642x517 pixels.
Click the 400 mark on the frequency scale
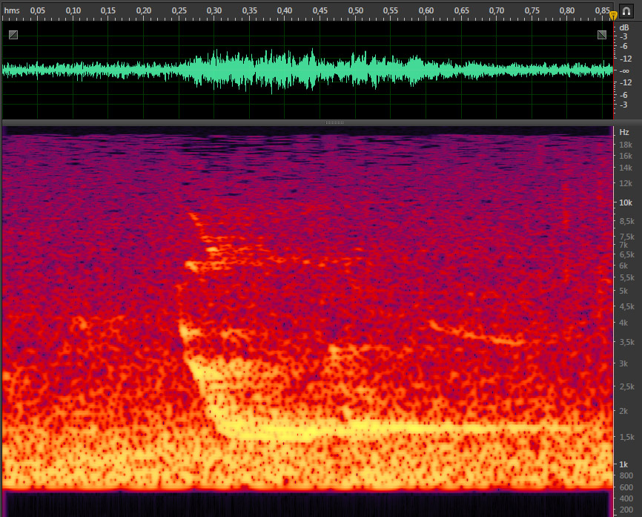[x=626, y=498]
